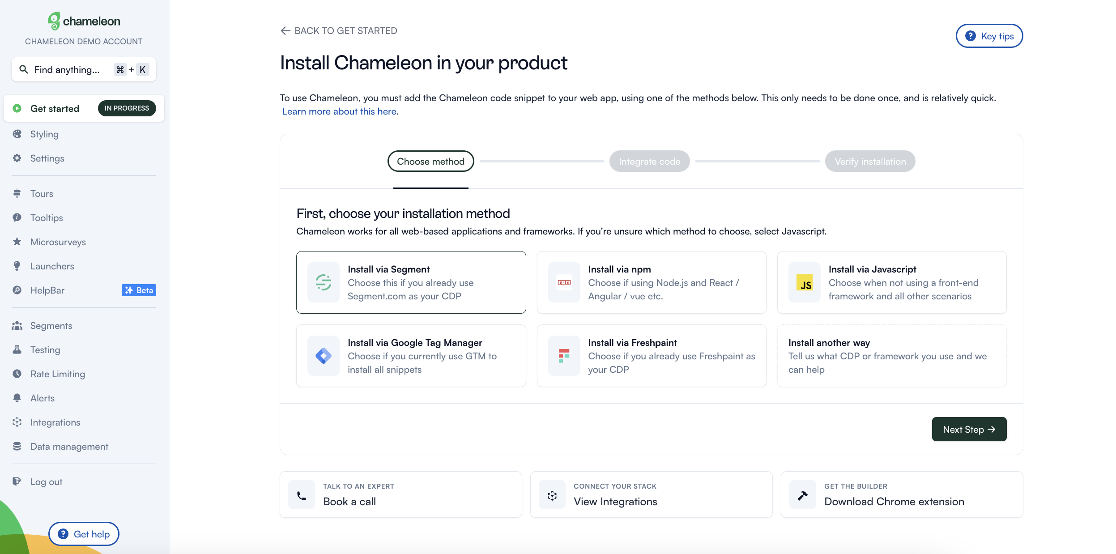This screenshot has height=554, width=1116.
Task: Click the npm logo icon
Action: point(564,282)
